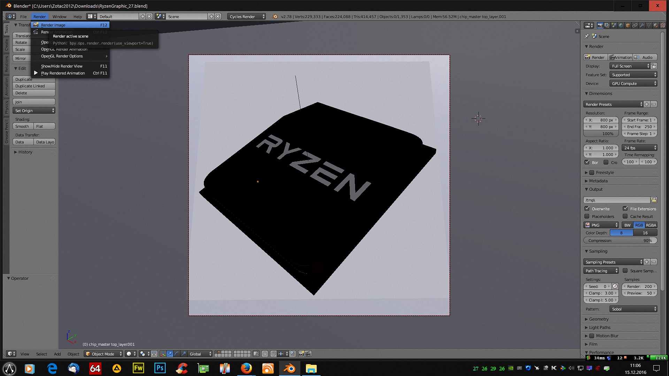The image size is (669, 376).
Task: Click the Duplicate Linked button
Action: pos(34,86)
